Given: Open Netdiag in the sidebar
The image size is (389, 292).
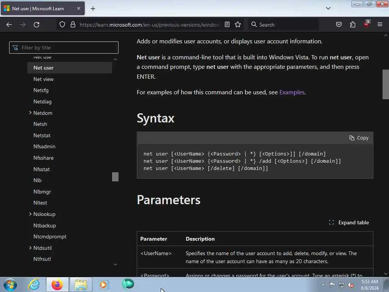Looking at the screenshot, I should 43,102.
